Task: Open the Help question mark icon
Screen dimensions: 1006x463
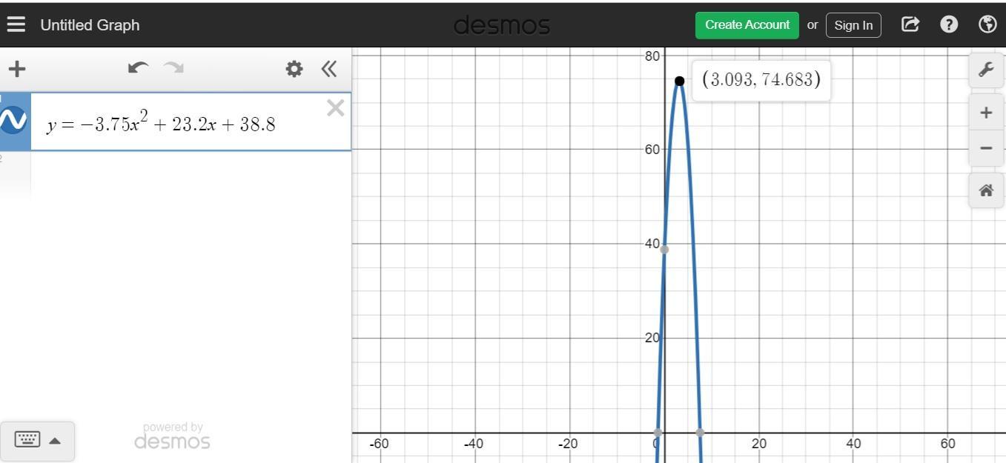Action: tap(949, 24)
